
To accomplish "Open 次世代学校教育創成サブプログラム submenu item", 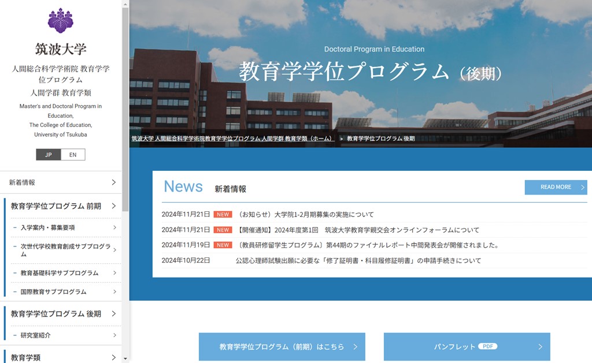I will click(66, 250).
